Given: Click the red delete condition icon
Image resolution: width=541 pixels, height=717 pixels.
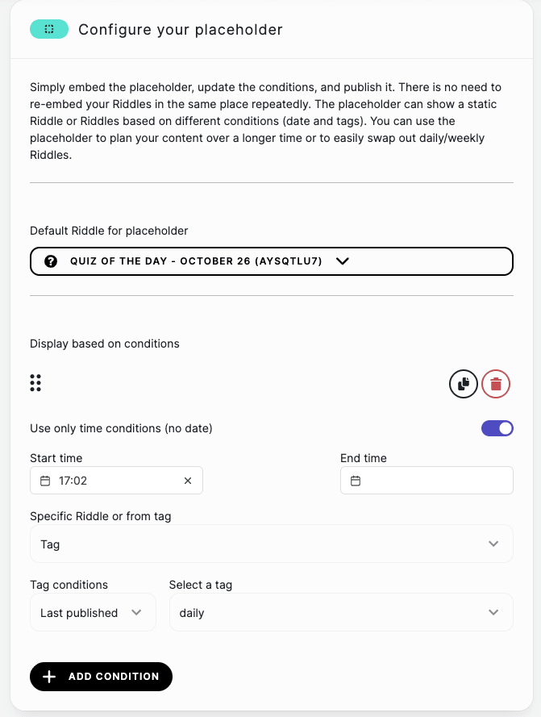Looking at the screenshot, I should (496, 384).
